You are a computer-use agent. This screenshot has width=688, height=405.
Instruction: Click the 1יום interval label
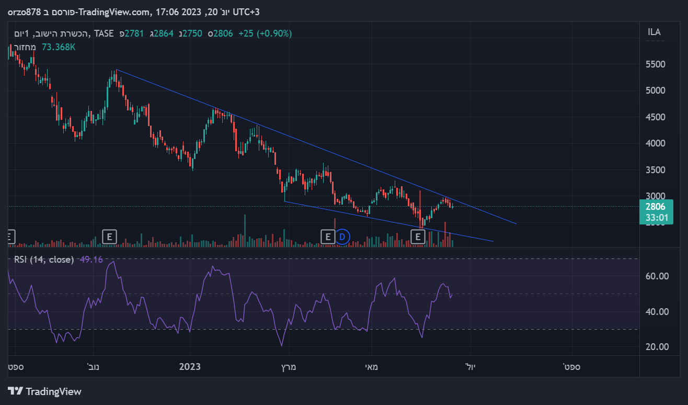click(21, 33)
